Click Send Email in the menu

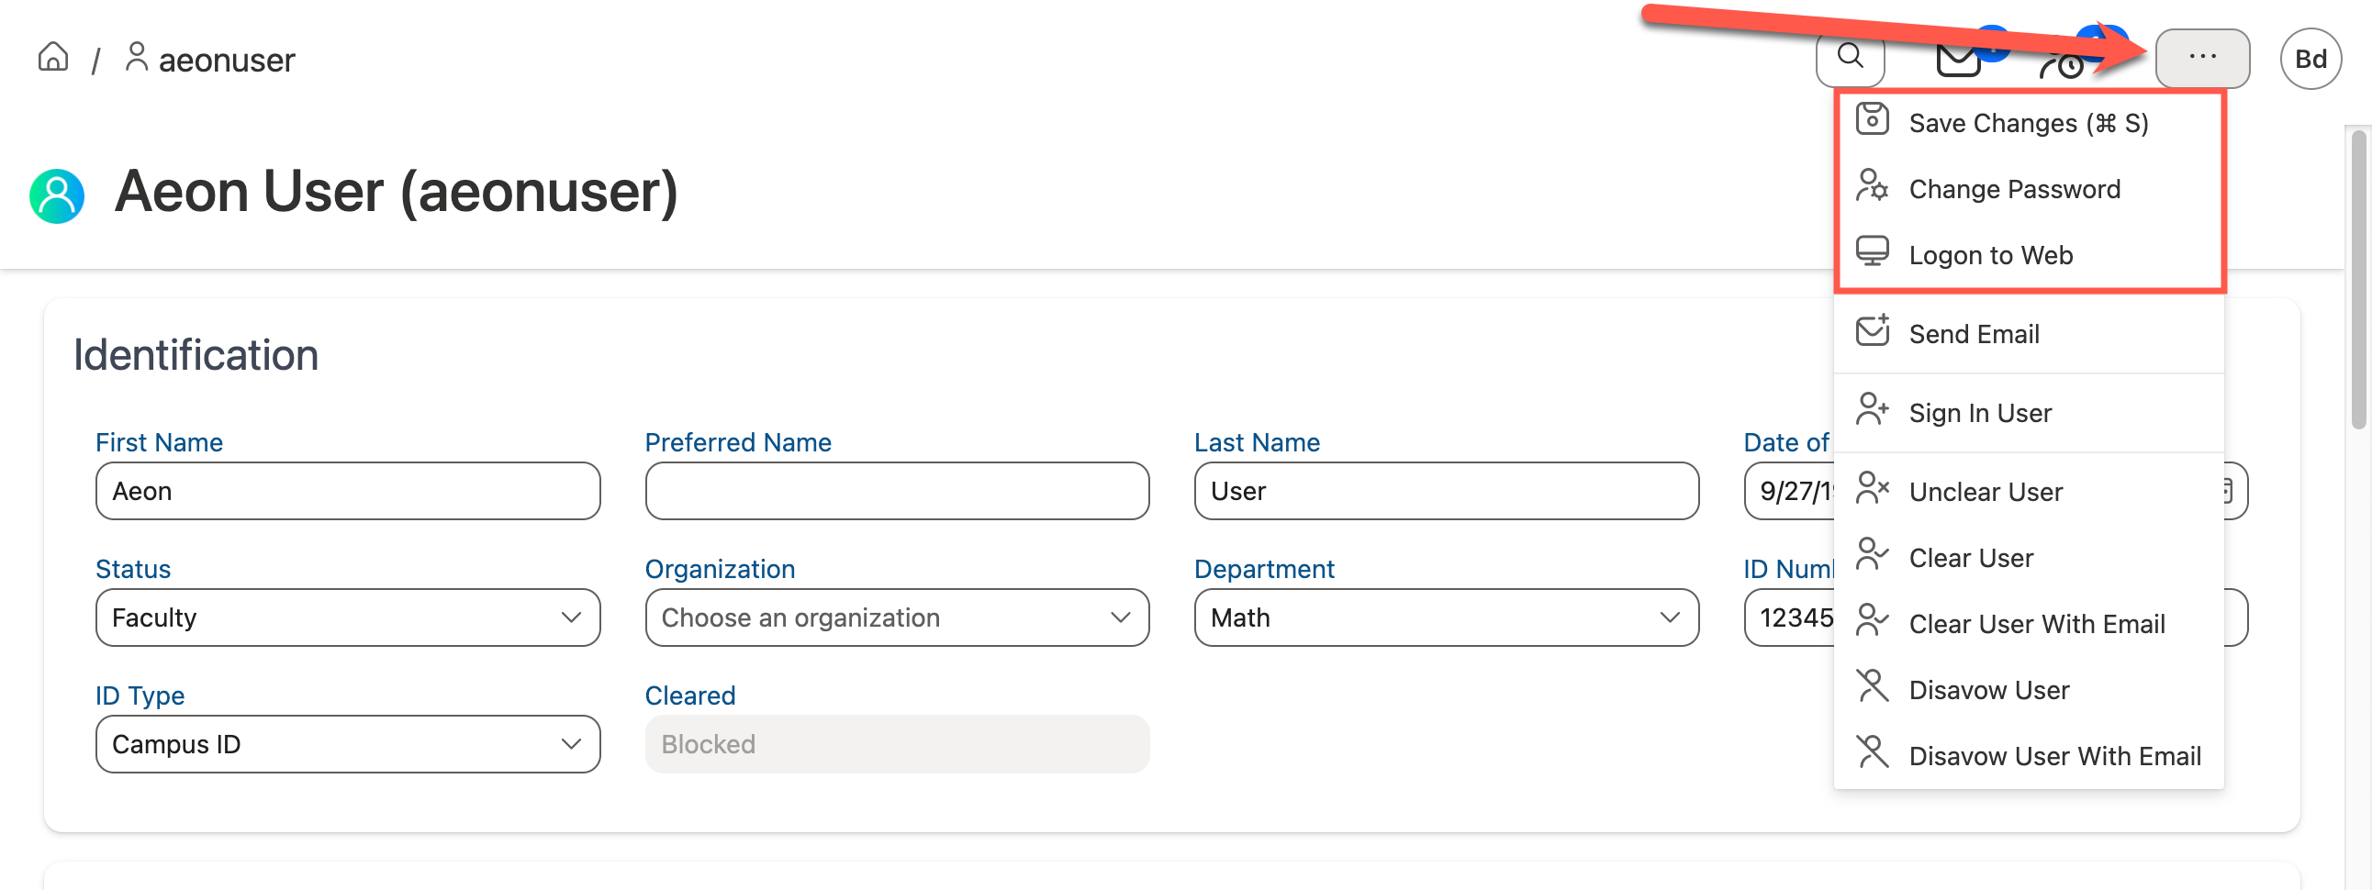pos(1974,334)
